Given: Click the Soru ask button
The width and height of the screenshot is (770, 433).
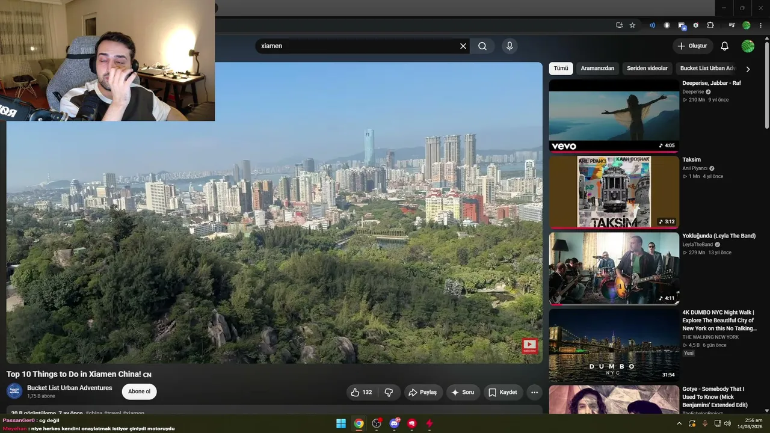Looking at the screenshot, I should click(463, 392).
